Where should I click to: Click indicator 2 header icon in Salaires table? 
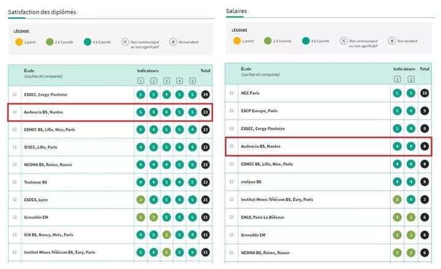pos(411,79)
